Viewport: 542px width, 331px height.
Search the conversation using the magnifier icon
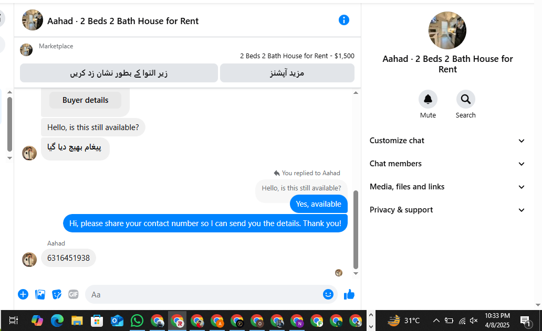[x=465, y=99]
